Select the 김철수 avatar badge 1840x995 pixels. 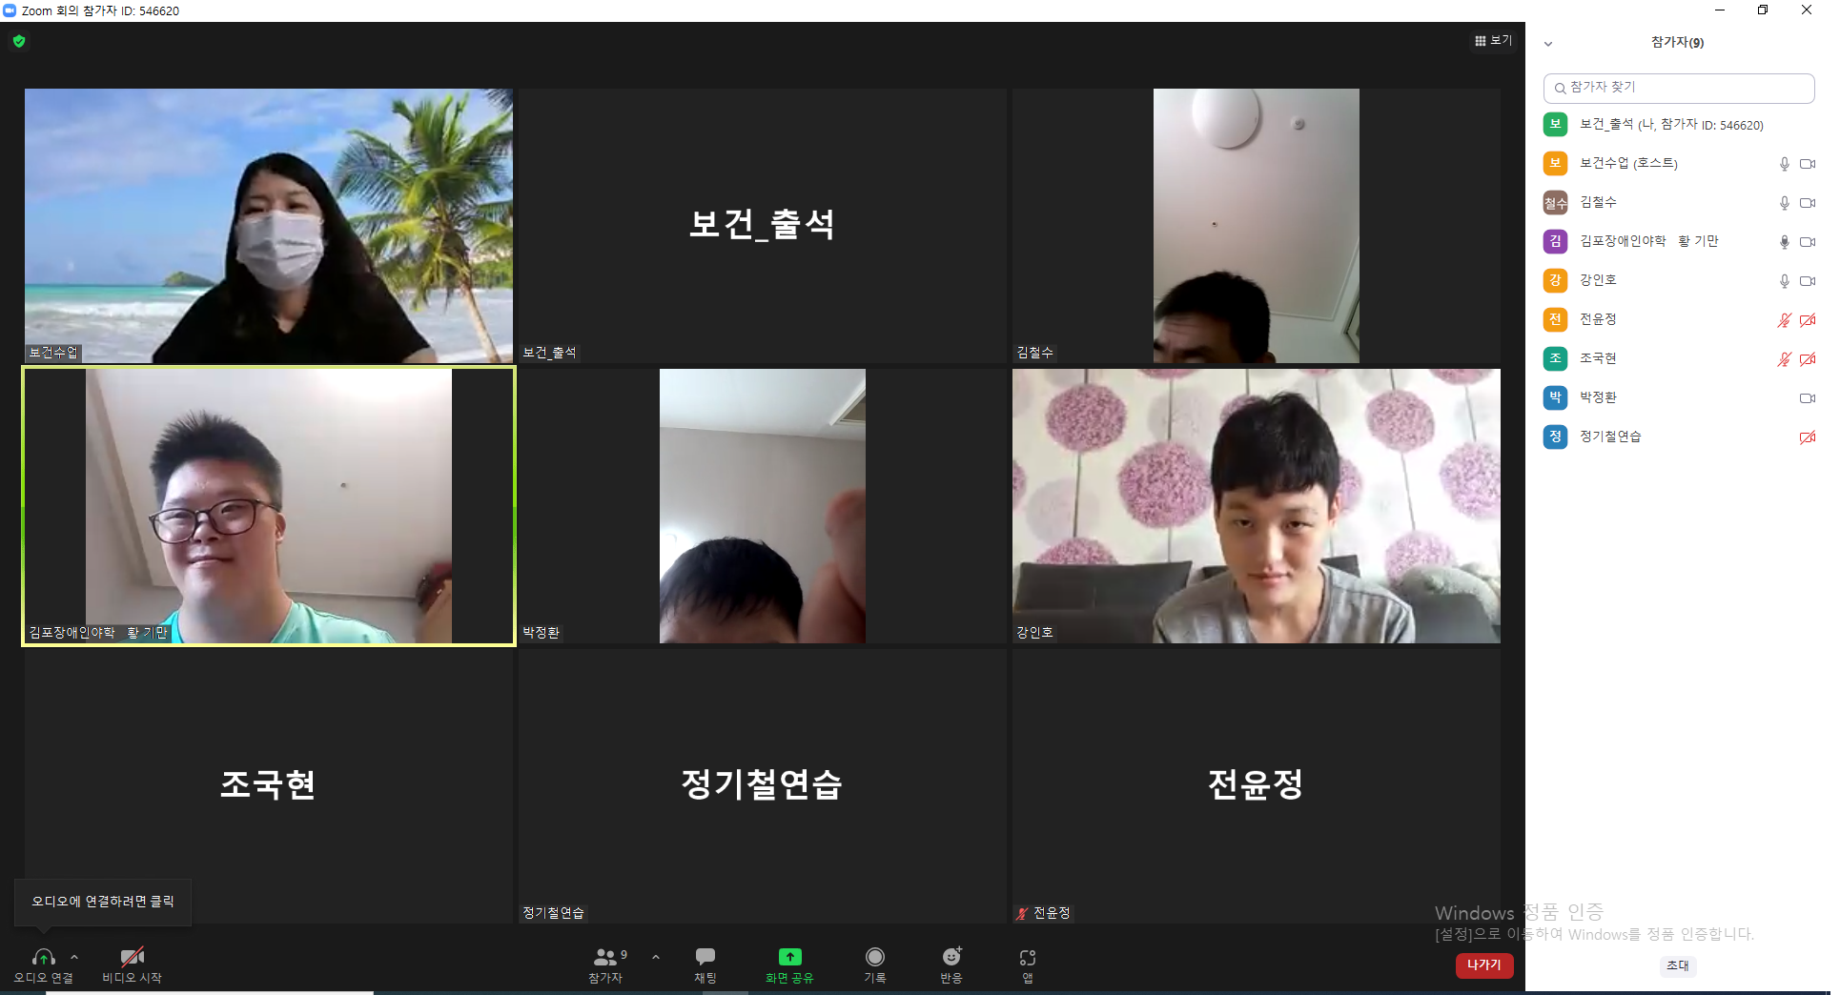click(x=1555, y=202)
